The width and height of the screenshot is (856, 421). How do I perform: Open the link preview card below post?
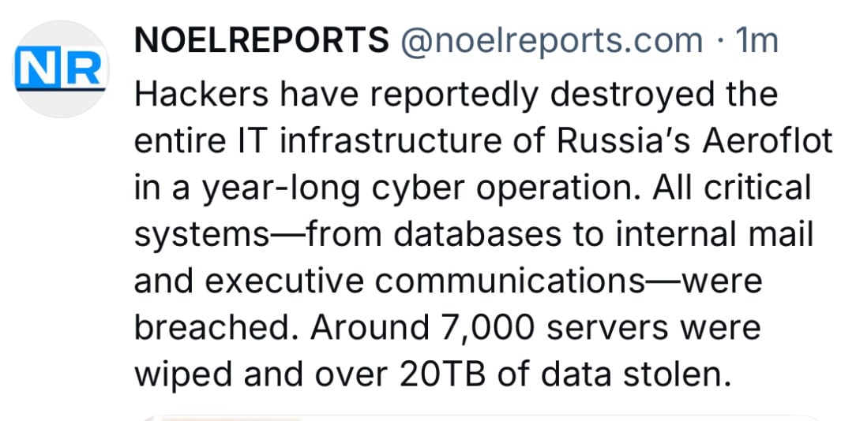click(x=480, y=419)
